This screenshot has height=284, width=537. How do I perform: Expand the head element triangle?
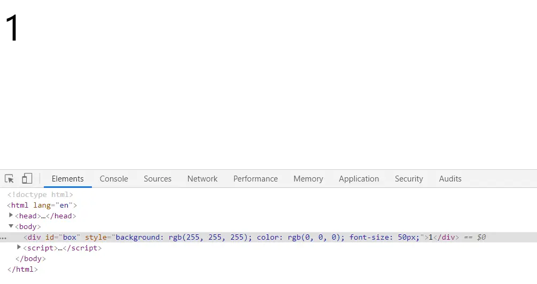[11, 215]
